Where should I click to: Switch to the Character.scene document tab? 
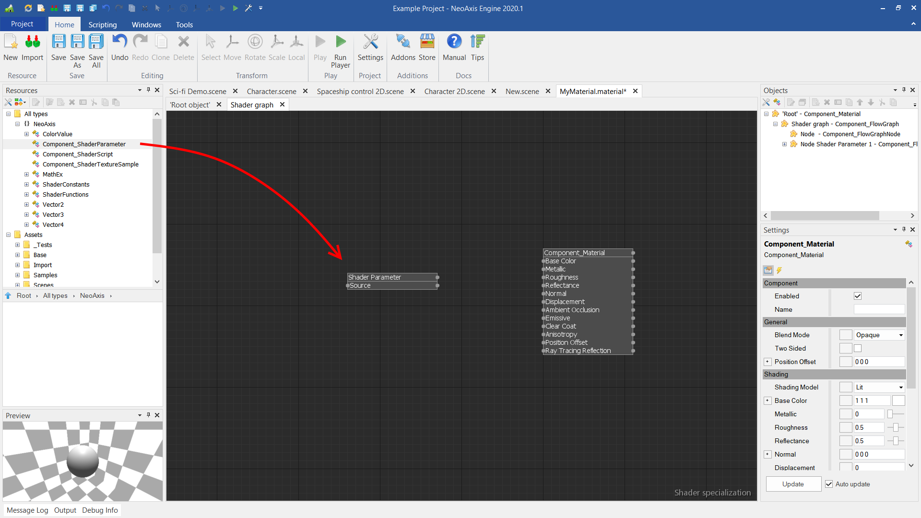(272, 91)
